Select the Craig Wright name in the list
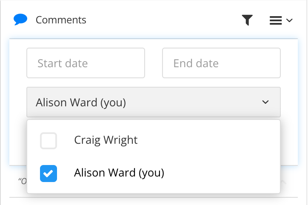Image resolution: width=308 pixels, height=205 pixels. (106, 140)
